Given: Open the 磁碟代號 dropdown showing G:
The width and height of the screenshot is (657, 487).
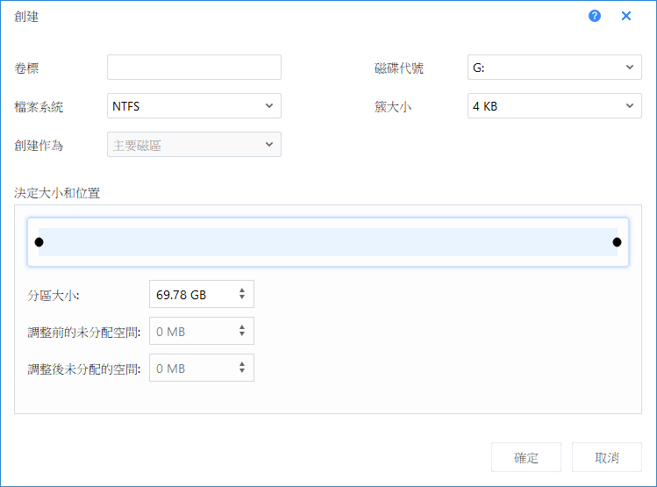Looking at the screenshot, I should pyautogui.click(x=553, y=68).
